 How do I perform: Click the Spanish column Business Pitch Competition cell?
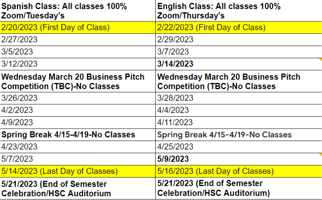tap(78, 81)
